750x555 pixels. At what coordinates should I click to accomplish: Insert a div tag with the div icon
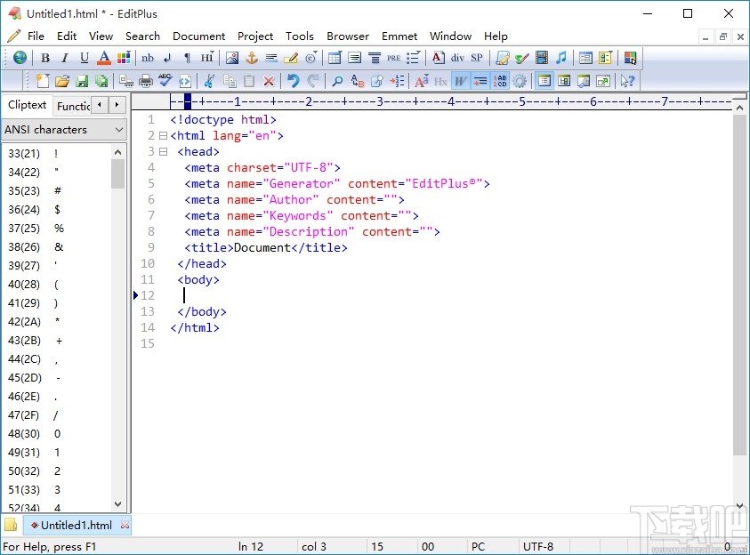[457, 58]
